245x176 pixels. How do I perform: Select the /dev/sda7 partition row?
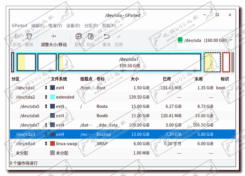pyautogui.click(x=122, y=125)
